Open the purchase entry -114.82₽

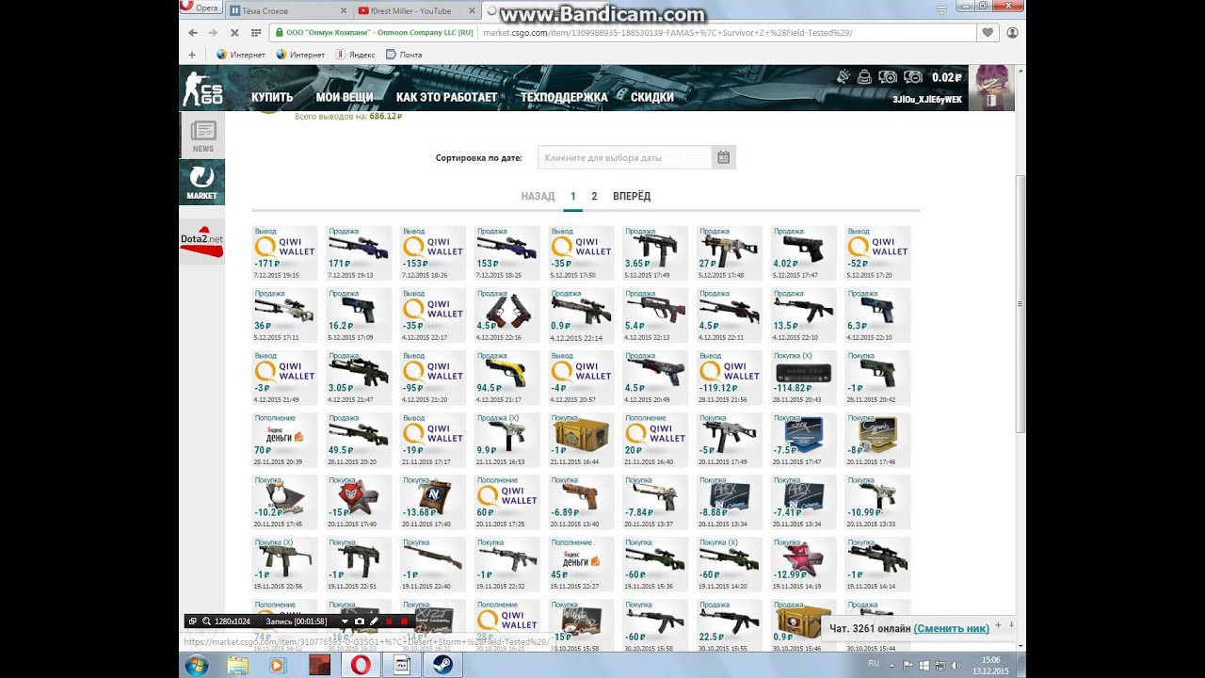click(804, 378)
